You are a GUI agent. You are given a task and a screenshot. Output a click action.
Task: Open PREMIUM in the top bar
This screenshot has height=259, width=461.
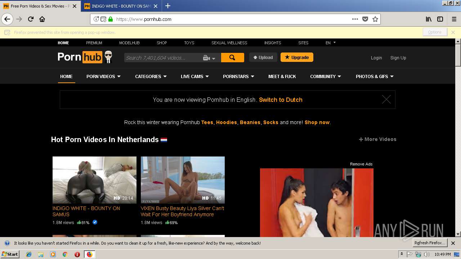[94, 43]
